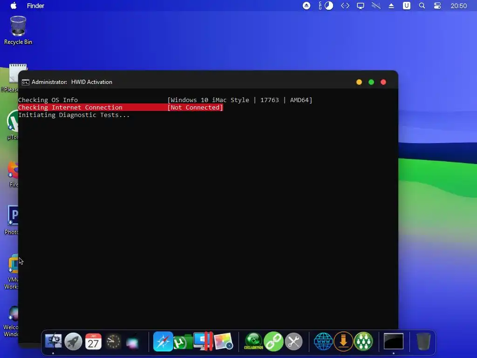477x358 pixels.
Task: Click the green maximize button of HWID Activation
Action: pos(371,82)
